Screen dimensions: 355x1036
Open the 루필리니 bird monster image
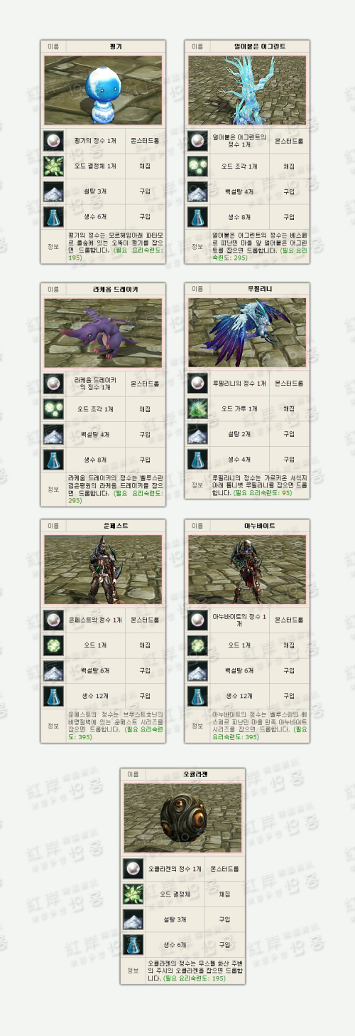tap(247, 333)
